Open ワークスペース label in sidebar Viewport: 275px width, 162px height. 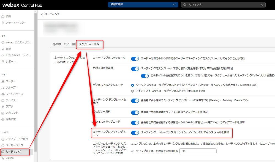[14, 94]
